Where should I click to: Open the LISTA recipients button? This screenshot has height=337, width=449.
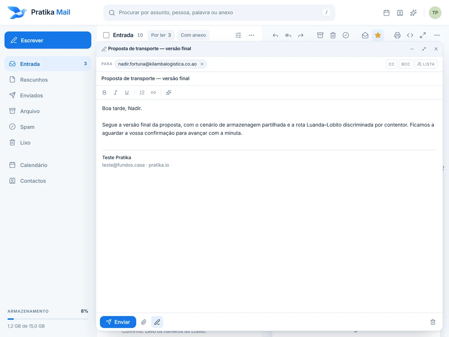(x=426, y=64)
